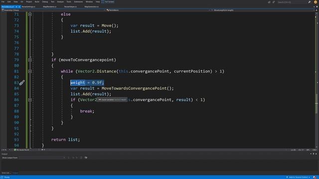Open the user account avatar
The image size is (319, 179).
click(316, 2)
